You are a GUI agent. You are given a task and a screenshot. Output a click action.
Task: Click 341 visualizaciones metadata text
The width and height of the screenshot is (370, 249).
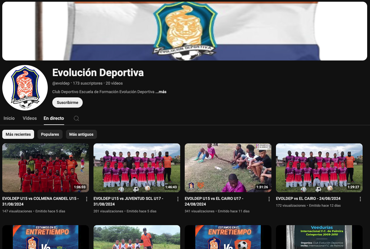(199, 211)
